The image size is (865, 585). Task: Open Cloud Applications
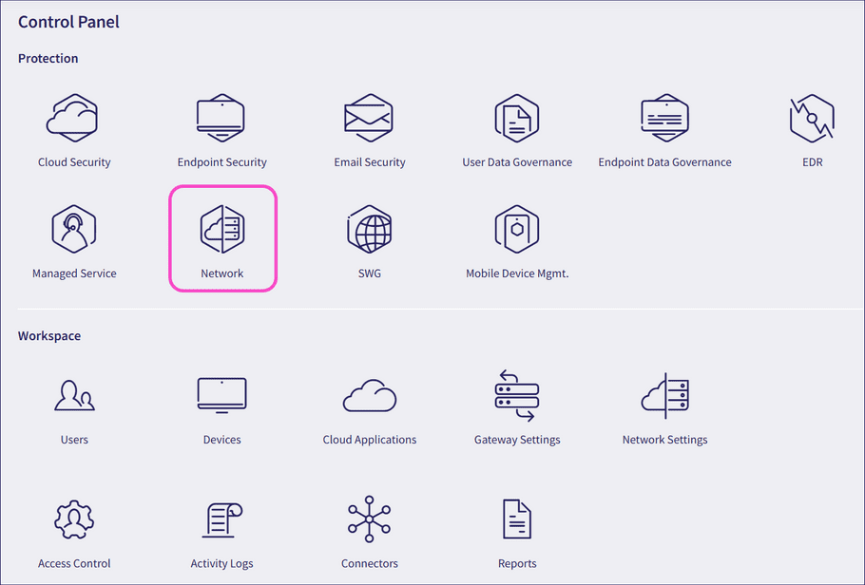pyautogui.click(x=369, y=394)
